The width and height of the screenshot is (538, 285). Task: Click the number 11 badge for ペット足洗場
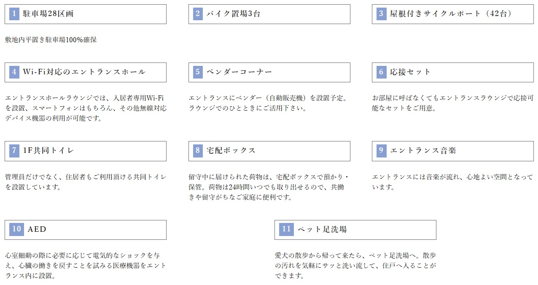tap(287, 230)
